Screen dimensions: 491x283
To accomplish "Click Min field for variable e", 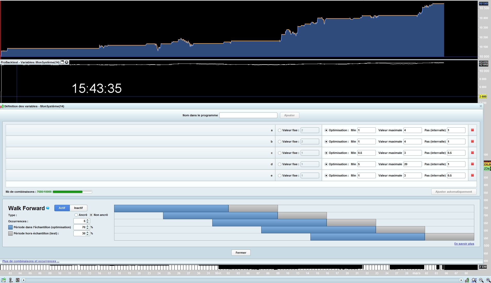I will tap(367, 175).
